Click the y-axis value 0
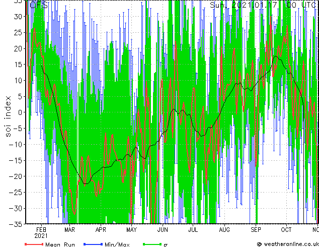 tap(20, 112)
